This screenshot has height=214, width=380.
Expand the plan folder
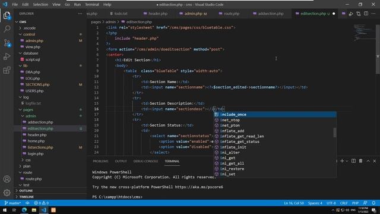coord(26,166)
